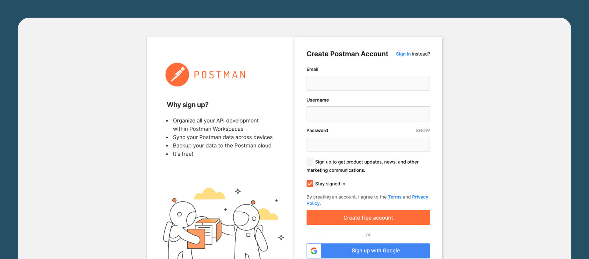Focus the Password input field

(368, 144)
